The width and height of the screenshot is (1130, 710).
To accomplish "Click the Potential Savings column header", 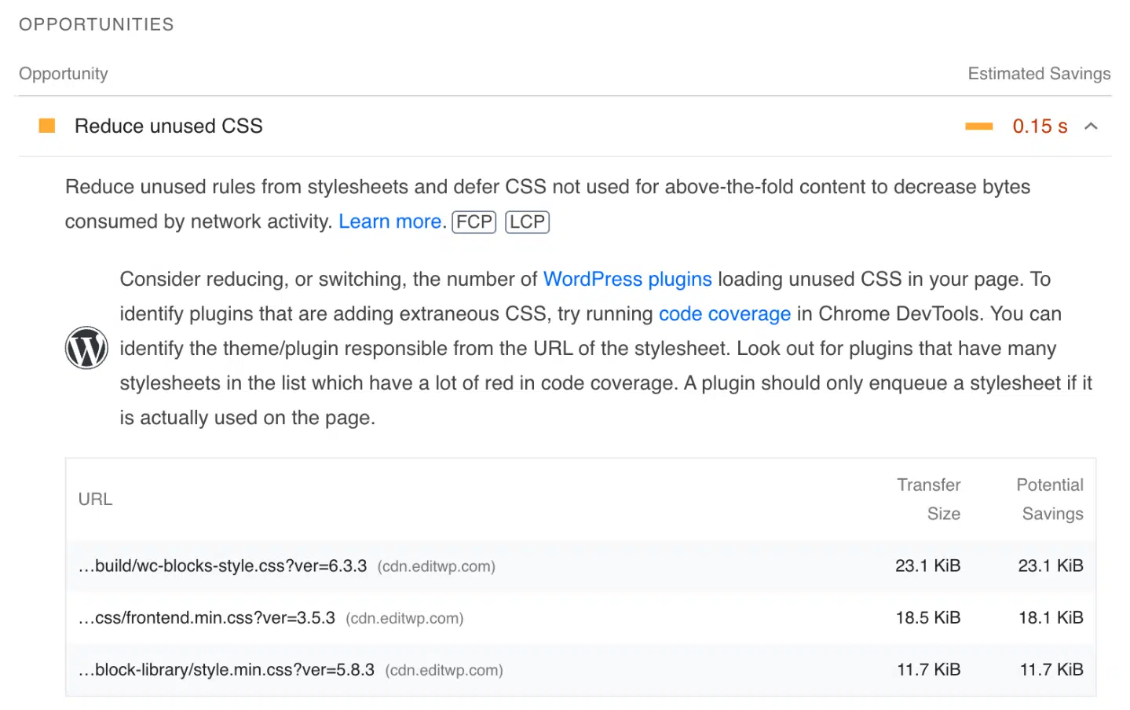I will pyautogui.click(x=1050, y=500).
